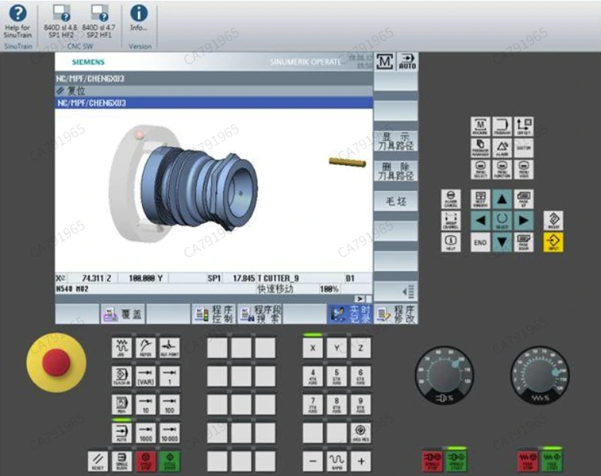Click the red emergency stop button
This screenshot has height=476, width=601.
coord(56,362)
